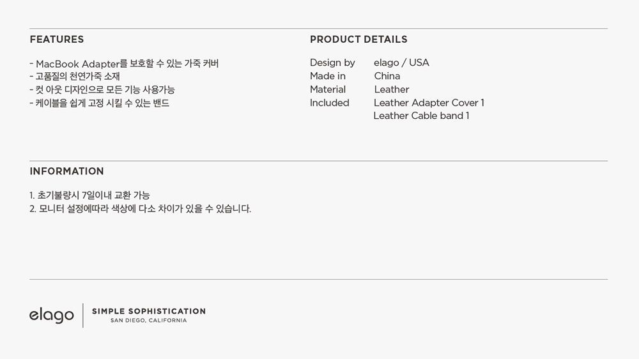Click the 고품질의 천연가죽 소재 line
639x359 pixels.
tap(75, 76)
